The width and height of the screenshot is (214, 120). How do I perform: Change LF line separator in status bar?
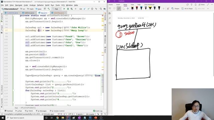(65, 114)
